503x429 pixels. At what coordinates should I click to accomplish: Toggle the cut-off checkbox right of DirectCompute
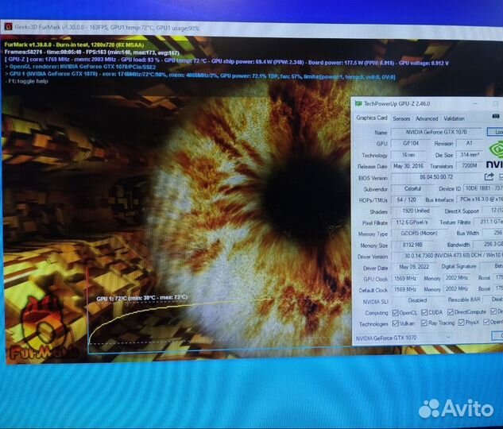493,311
